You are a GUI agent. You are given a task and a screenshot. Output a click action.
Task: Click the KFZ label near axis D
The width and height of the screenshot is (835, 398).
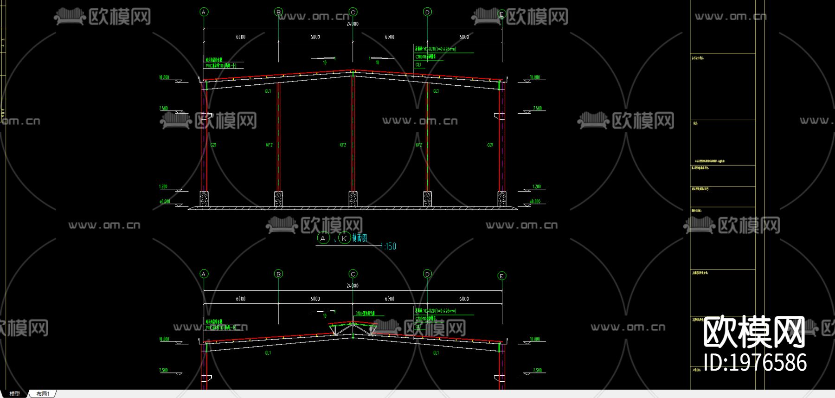[419, 145]
